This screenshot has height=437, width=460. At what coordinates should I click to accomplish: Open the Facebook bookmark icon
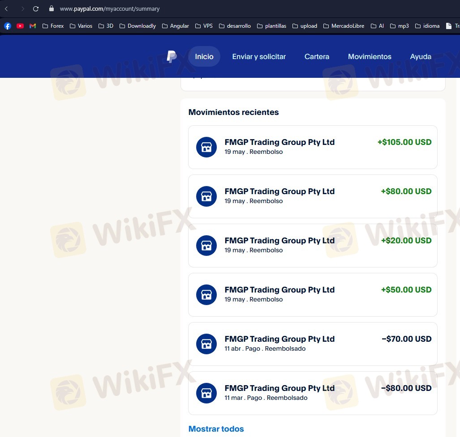[x=8, y=26]
